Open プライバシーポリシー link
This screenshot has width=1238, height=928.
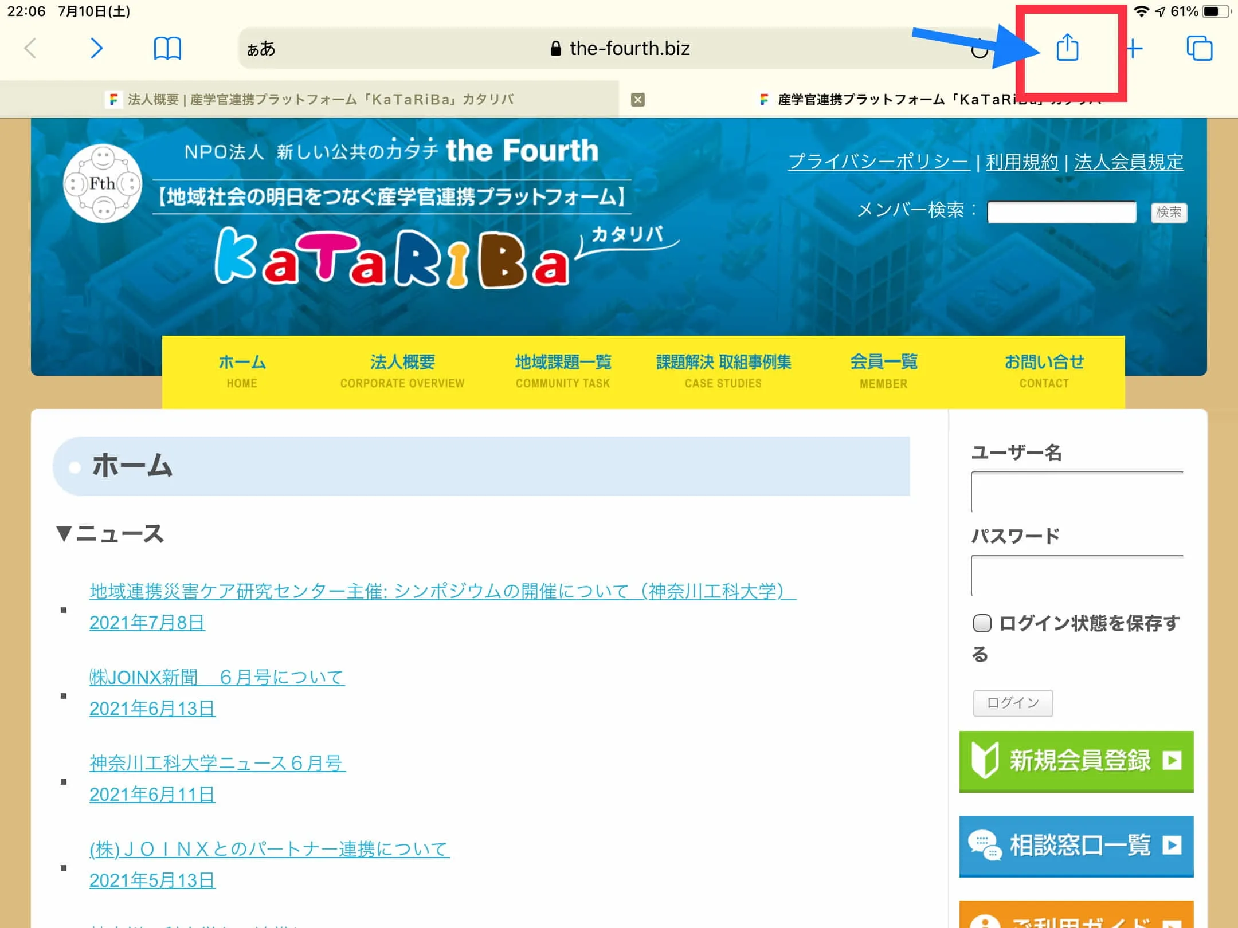point(878,162)
